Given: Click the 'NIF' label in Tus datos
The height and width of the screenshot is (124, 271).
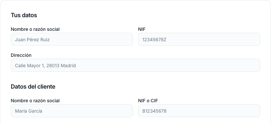Looking at the screenshot, I should pyautogui.click(x=142, y=29).
